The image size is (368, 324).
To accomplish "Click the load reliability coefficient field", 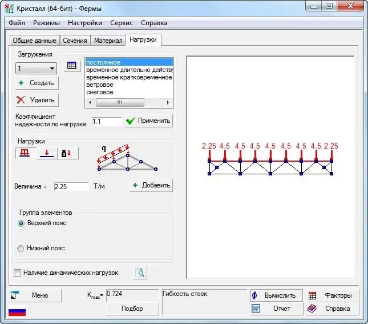I will pyautogui.click(x=107, y=122).
